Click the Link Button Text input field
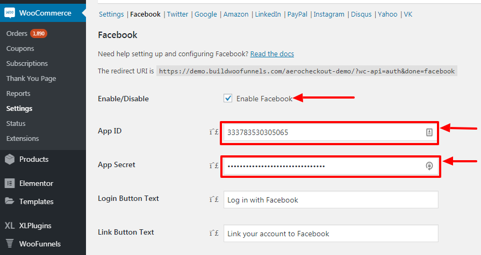Image resolution: width=481 pixels, height=255 pixels. click(331, 233)
